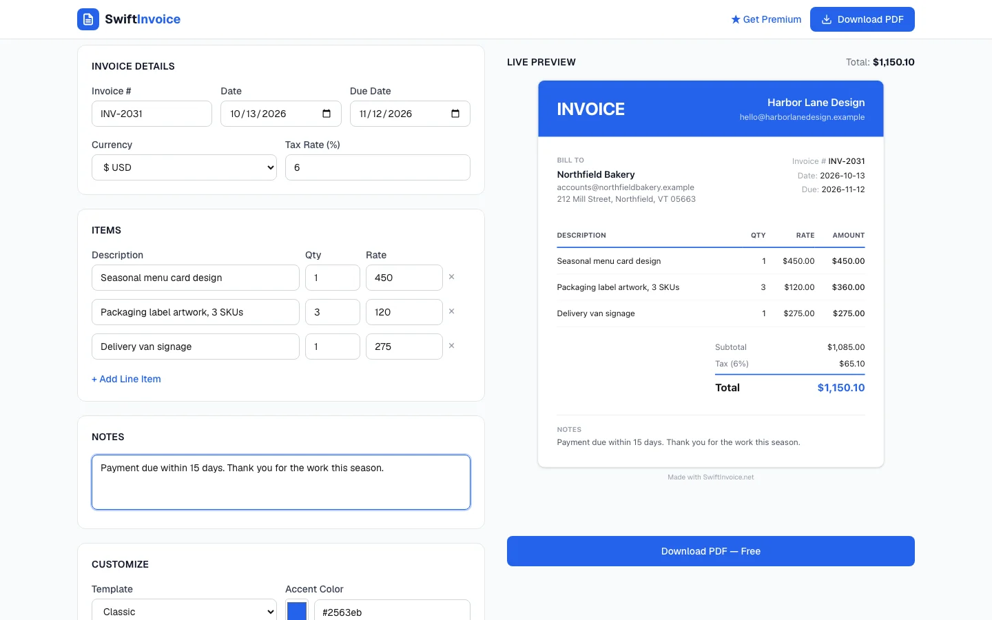Focus the accent color hex field #2563eb
Screen dimensions: 992x620
tap(392, 612)
